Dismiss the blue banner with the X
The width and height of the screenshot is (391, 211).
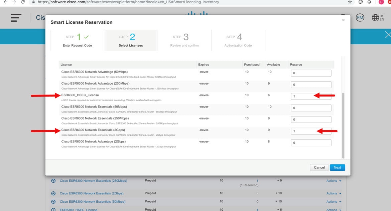pyautogui.click(x=387, y=34)
